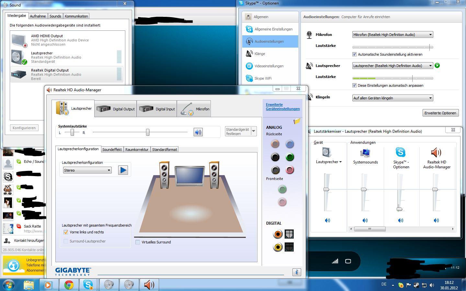
Task: Mute system volume in Realtek Audio-Manager
Action: coord(198,132)
